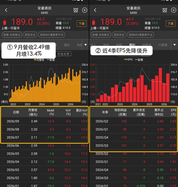Image resolution: width=178 pixels, height=187 pixels.
Task: Select MoM (%) column header
Action: click(50, 112)
